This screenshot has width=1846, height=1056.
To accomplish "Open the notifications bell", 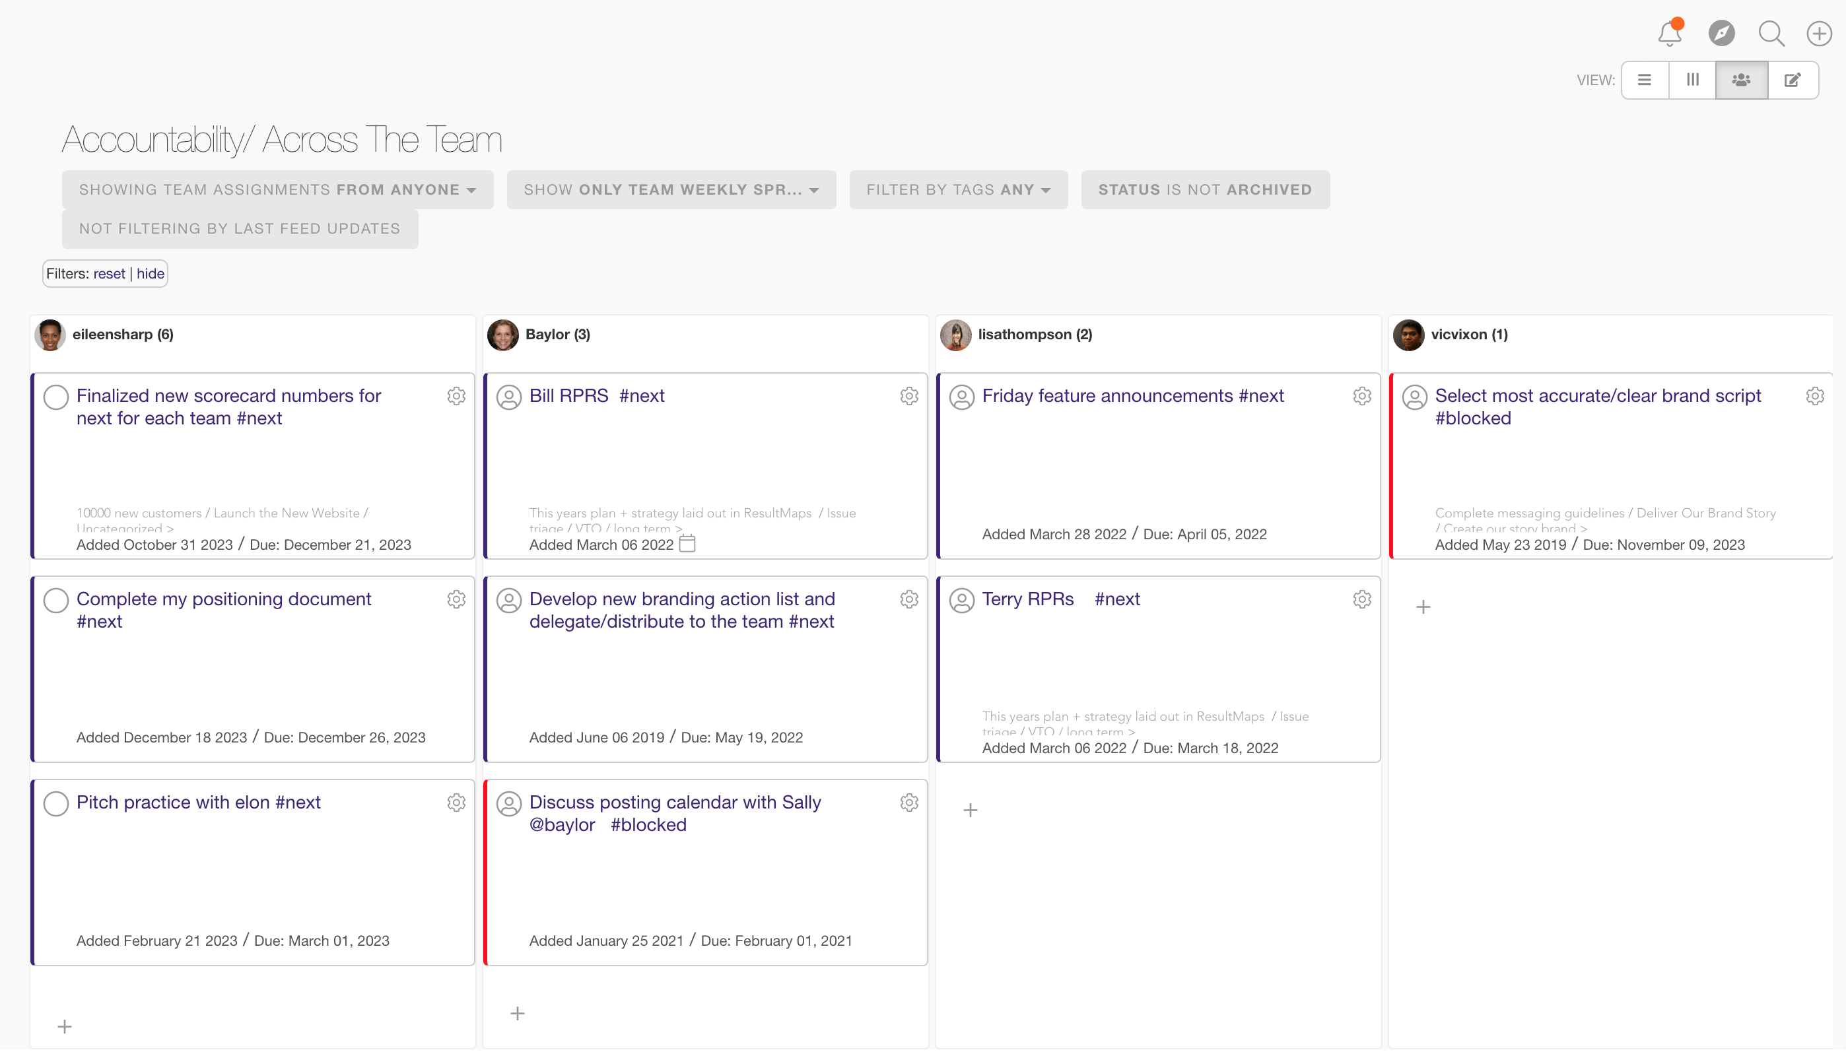I will point(1669,34).
